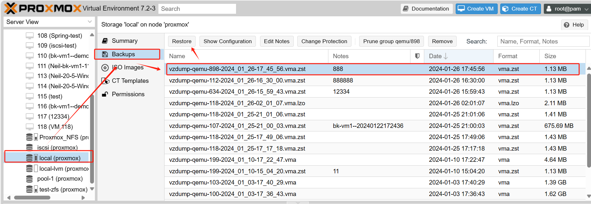Viewport: 591px width, 204px height.
Task: Click the tree horizontal scrollbar thumb
Action: click(x=32, y=198)
